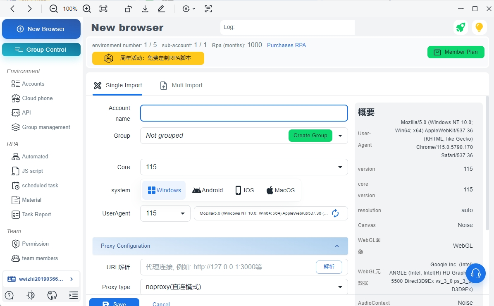Go forward with the right arrow icon
This screenshot has height=306, width=494.
30,9
